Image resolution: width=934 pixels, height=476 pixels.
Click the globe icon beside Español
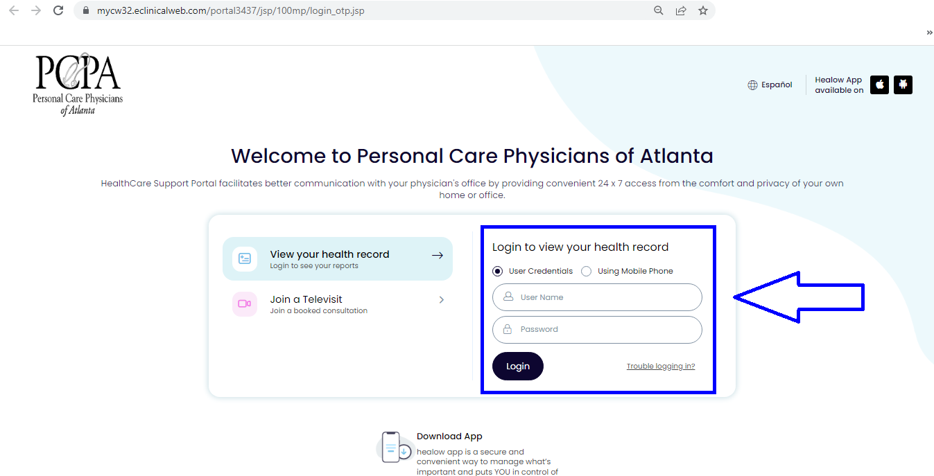coord(752,85)
